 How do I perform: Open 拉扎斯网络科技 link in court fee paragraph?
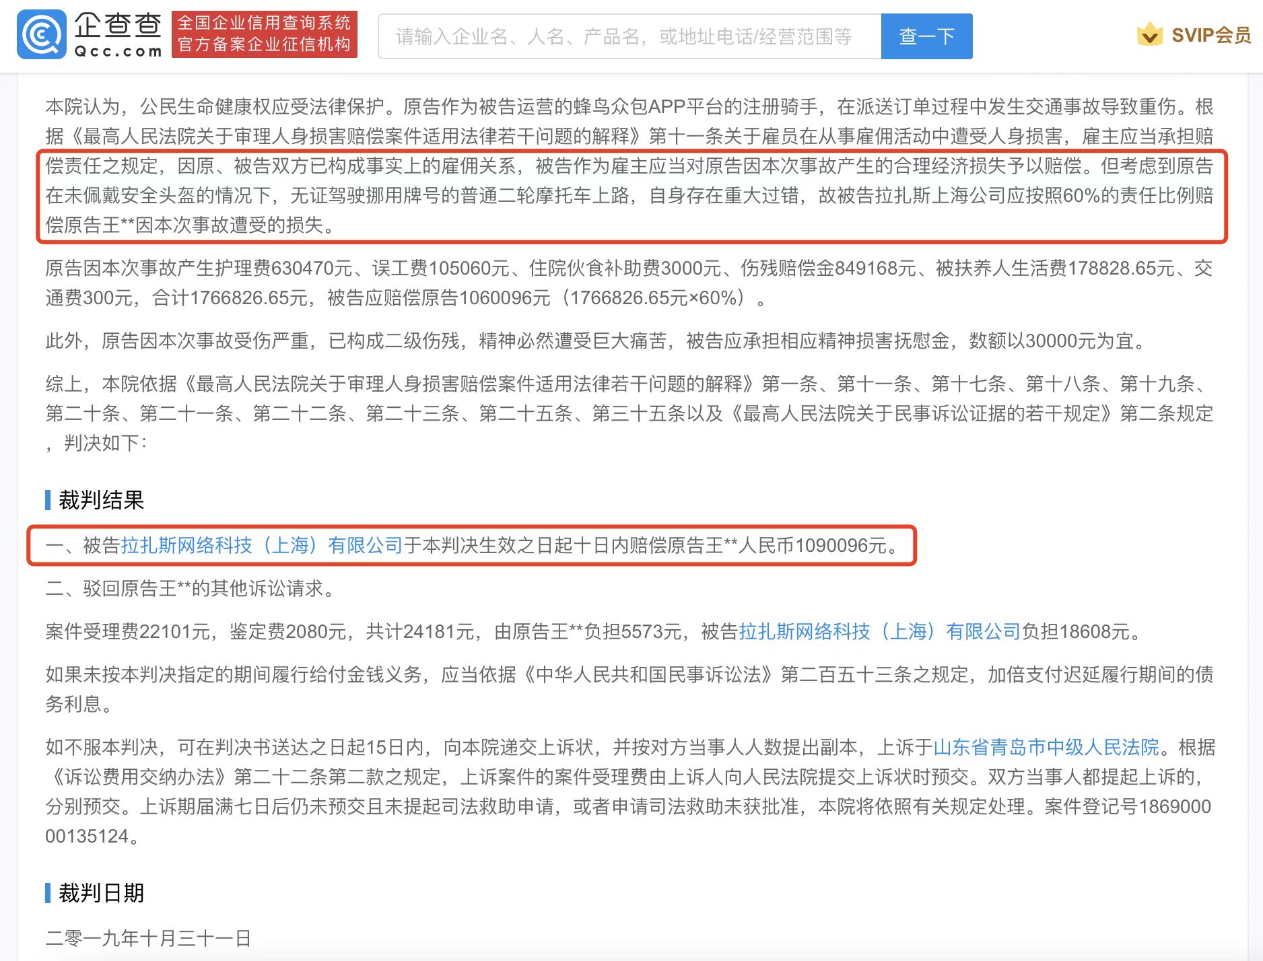[x=879, y=631]
